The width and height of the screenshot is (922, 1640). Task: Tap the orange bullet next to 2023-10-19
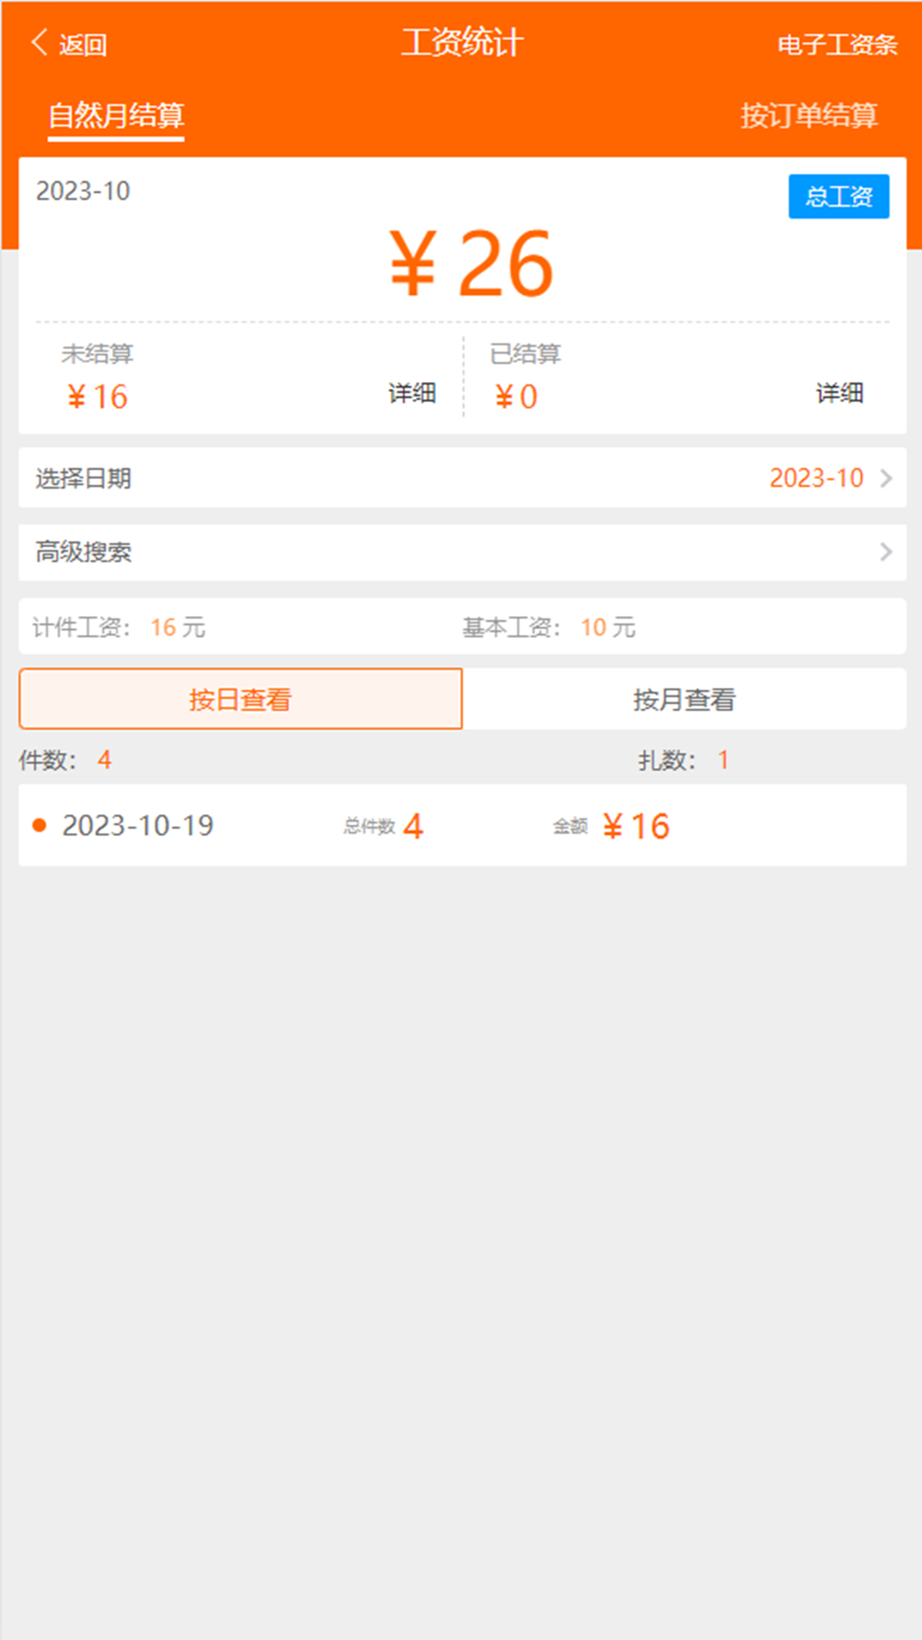click(x=38, y=824)
